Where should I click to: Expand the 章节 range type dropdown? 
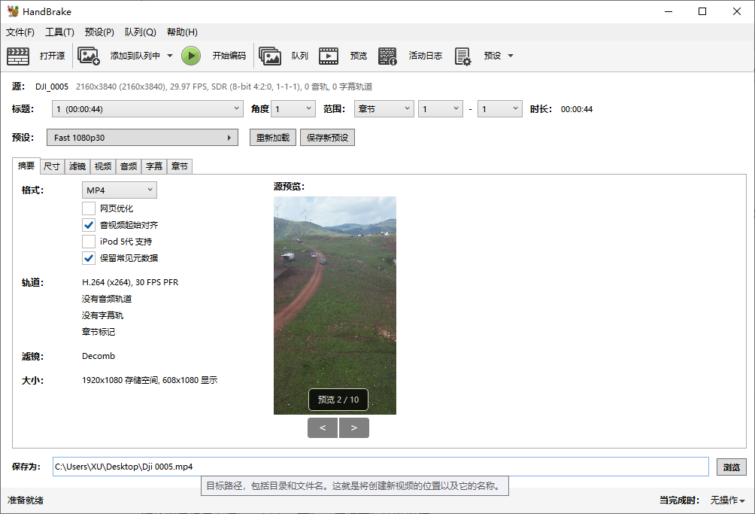tap(384, 109)
